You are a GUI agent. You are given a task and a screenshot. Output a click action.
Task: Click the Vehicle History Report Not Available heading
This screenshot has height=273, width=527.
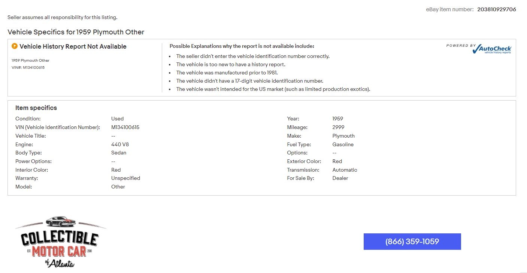[x=73, y=46]
